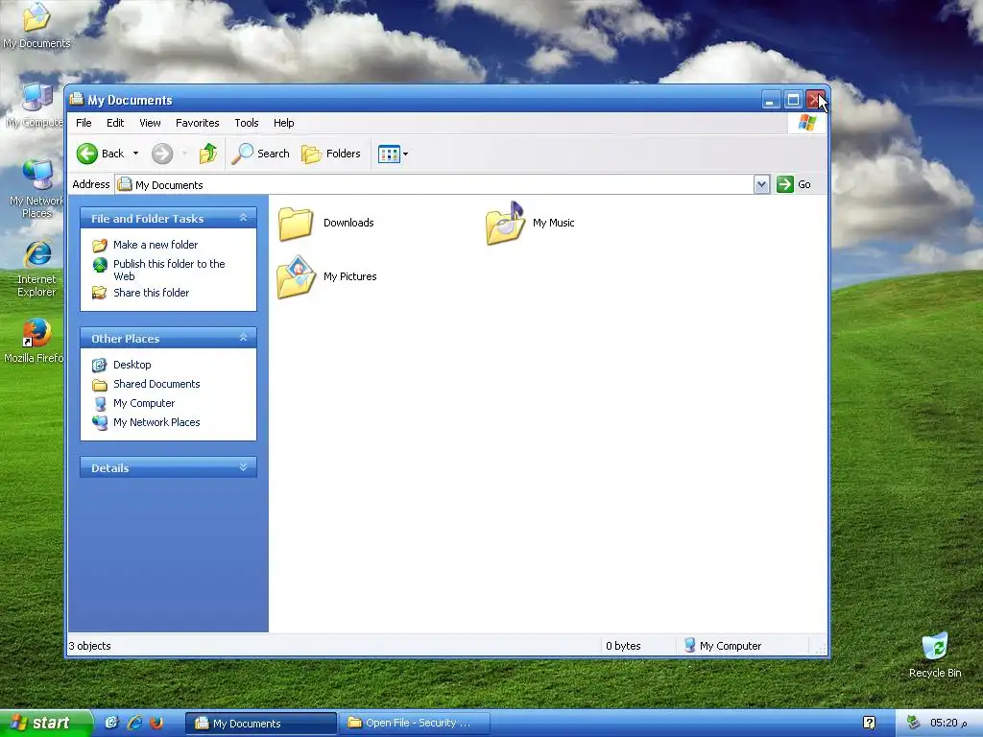Open the View menu
This screenshot has width=983, height=737.
coord(150,123)
